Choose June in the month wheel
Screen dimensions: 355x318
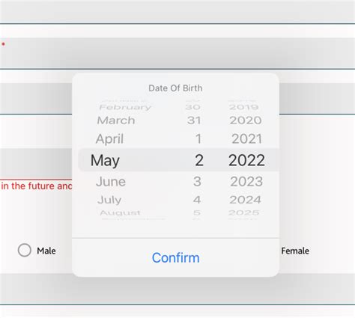111,181
